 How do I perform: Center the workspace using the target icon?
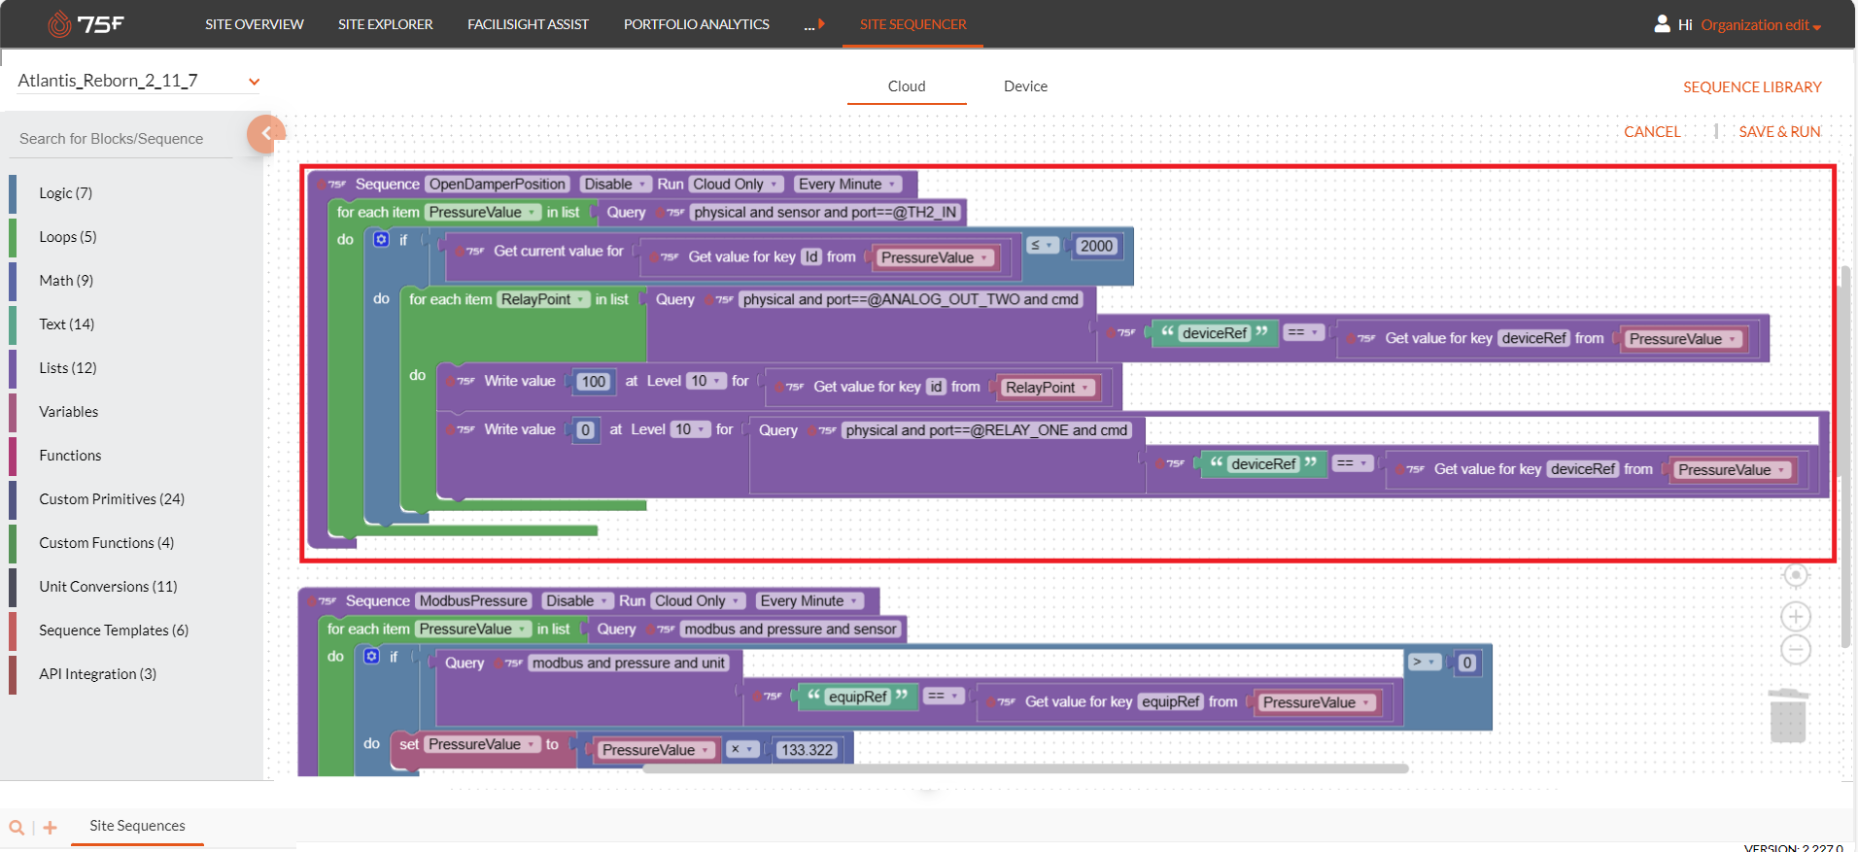1796,575
